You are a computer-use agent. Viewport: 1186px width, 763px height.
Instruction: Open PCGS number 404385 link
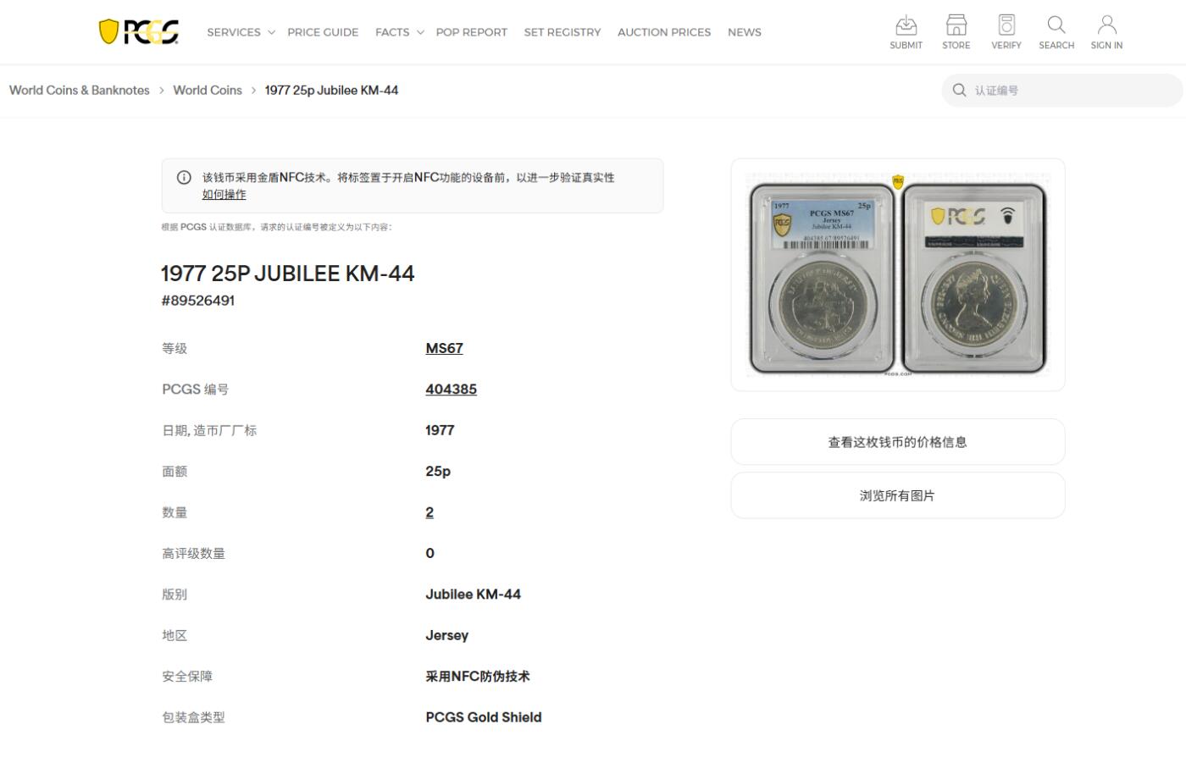[x=451, y=389]
